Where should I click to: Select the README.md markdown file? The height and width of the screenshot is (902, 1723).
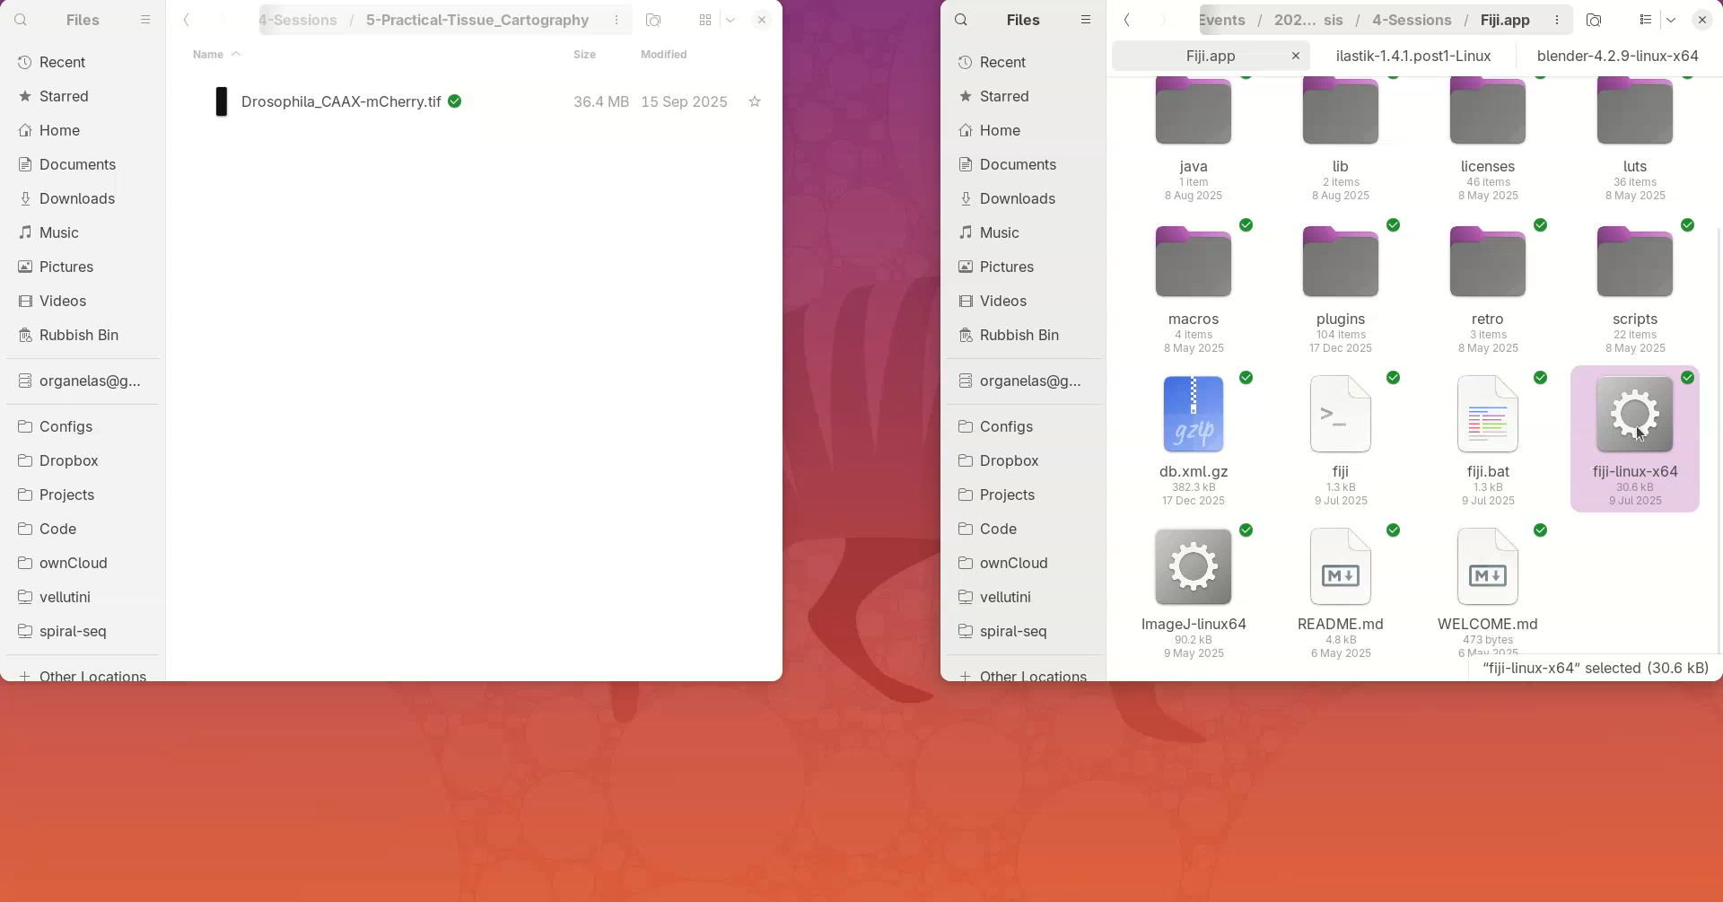pos(1340,567)
